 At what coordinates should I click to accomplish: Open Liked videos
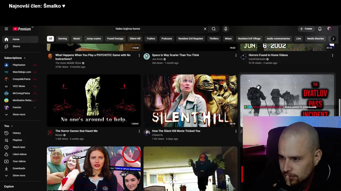click(20, 154)
